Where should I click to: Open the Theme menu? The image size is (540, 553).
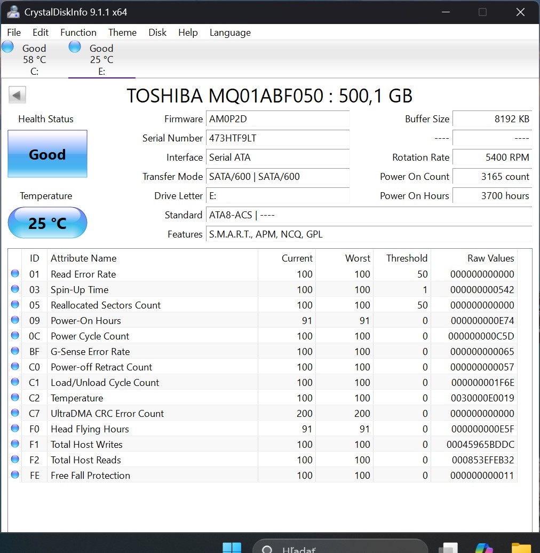coord(122,33)
